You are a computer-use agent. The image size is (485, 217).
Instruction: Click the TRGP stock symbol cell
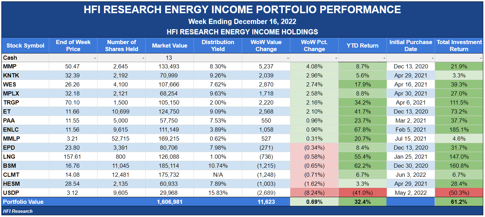point(25,102)
